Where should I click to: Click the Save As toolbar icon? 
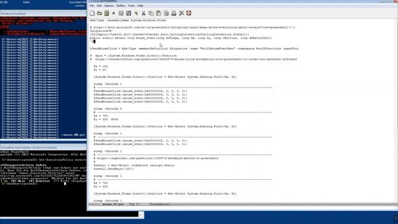[129, 13]
